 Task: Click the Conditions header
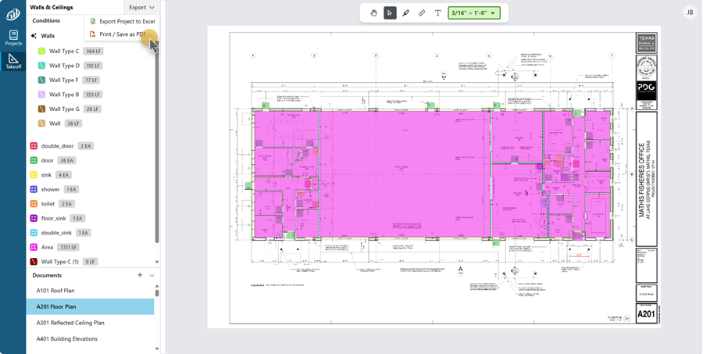click(46, 20)
